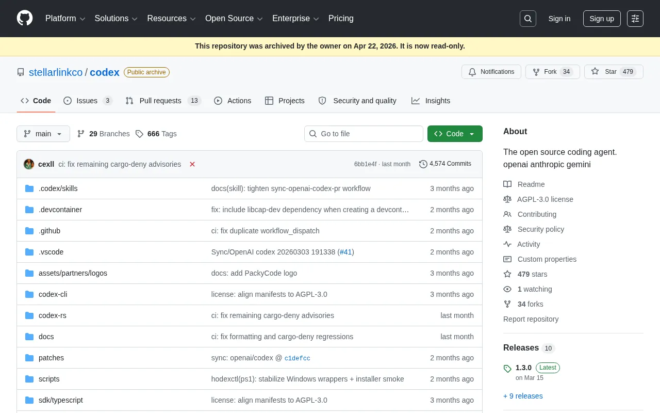Click the Readme book icon
Viewport: 660px width, 413px height.
click(507, 184)
